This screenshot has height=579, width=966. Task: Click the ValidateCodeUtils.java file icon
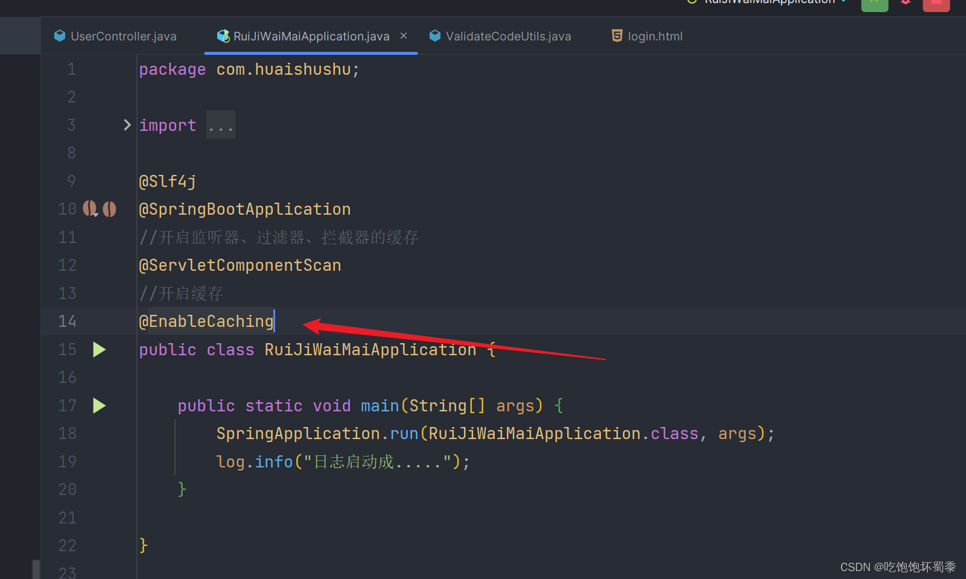pos(435,36)
